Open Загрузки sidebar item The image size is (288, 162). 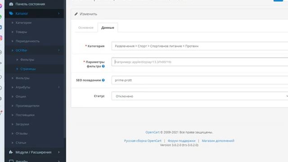(x=22, y=124)
